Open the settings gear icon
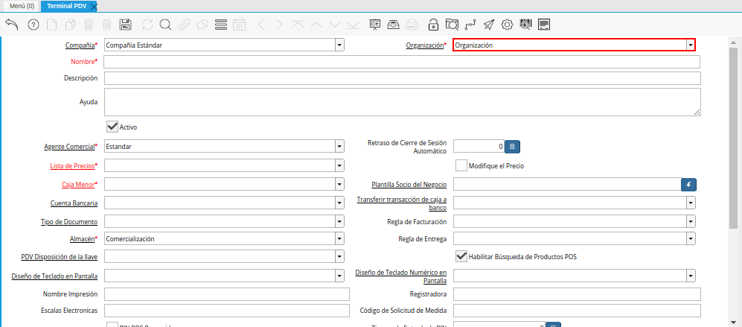The width and height of the screenshot is (742, 327). tap(508, 25)
